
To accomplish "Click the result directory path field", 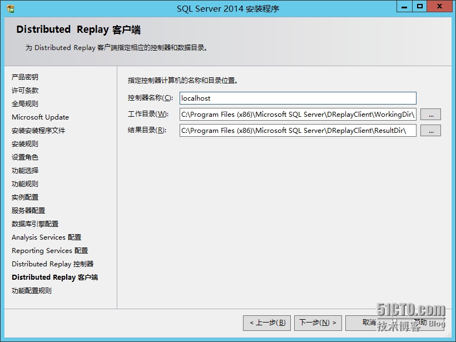I will pyautogui.click(x=298, y=130).
